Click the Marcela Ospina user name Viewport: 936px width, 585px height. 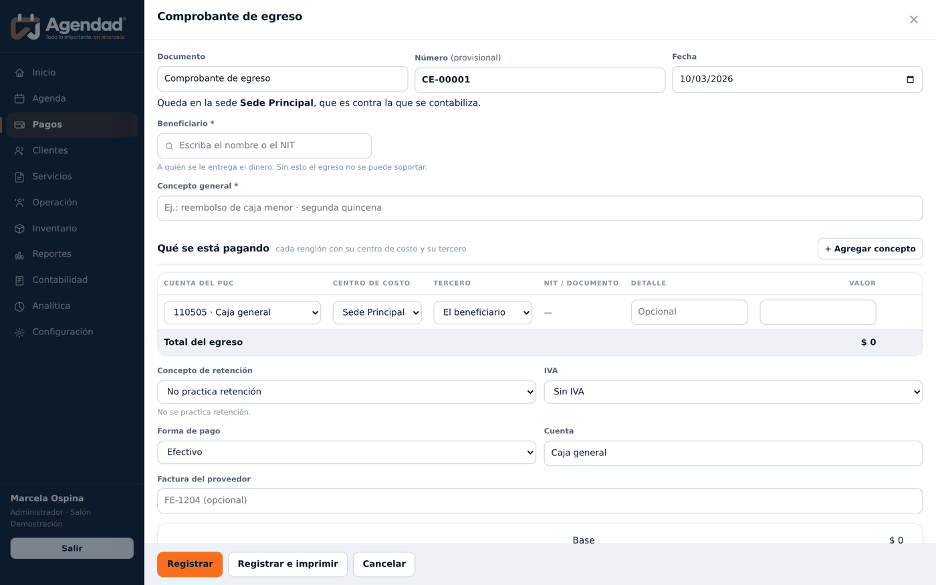pos(47,499)
